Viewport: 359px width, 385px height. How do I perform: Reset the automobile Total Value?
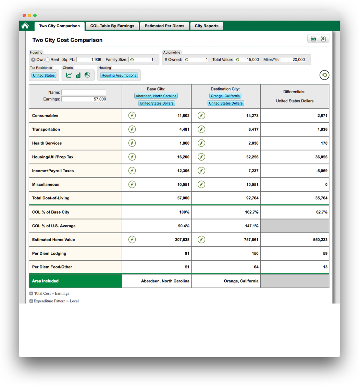[237, 60]
